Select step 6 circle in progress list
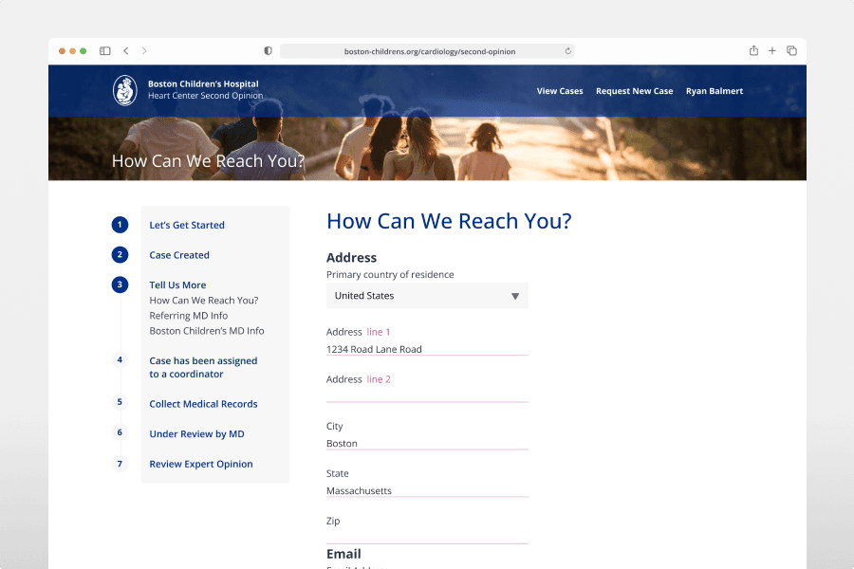This screenshot has height=569, width=854. click(120, 432)
